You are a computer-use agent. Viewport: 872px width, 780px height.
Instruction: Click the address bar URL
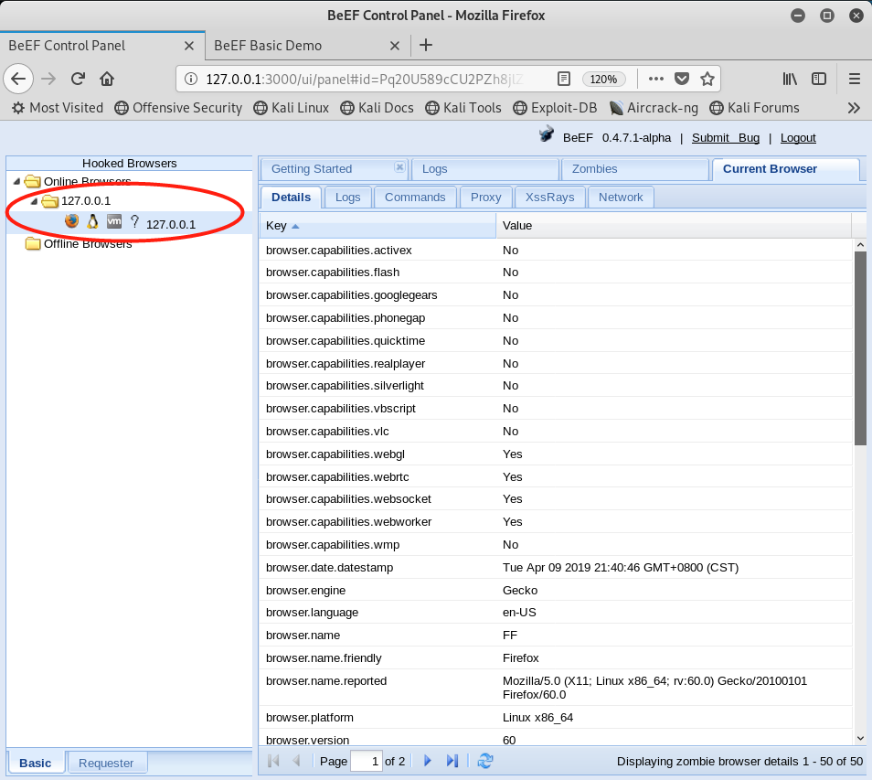pyautogui.click(x=365, y=79)
